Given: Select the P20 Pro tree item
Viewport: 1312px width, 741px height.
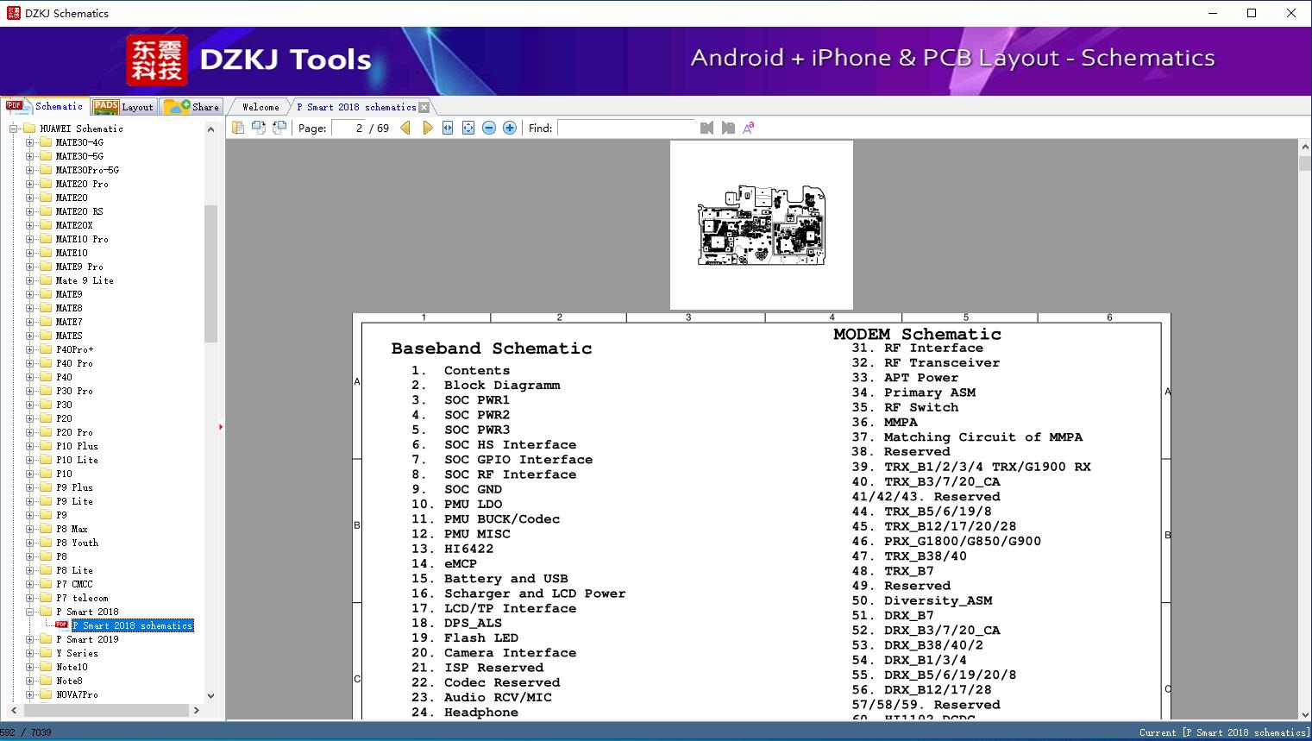Looking at the screenshot, I should [x=74, y=432].
